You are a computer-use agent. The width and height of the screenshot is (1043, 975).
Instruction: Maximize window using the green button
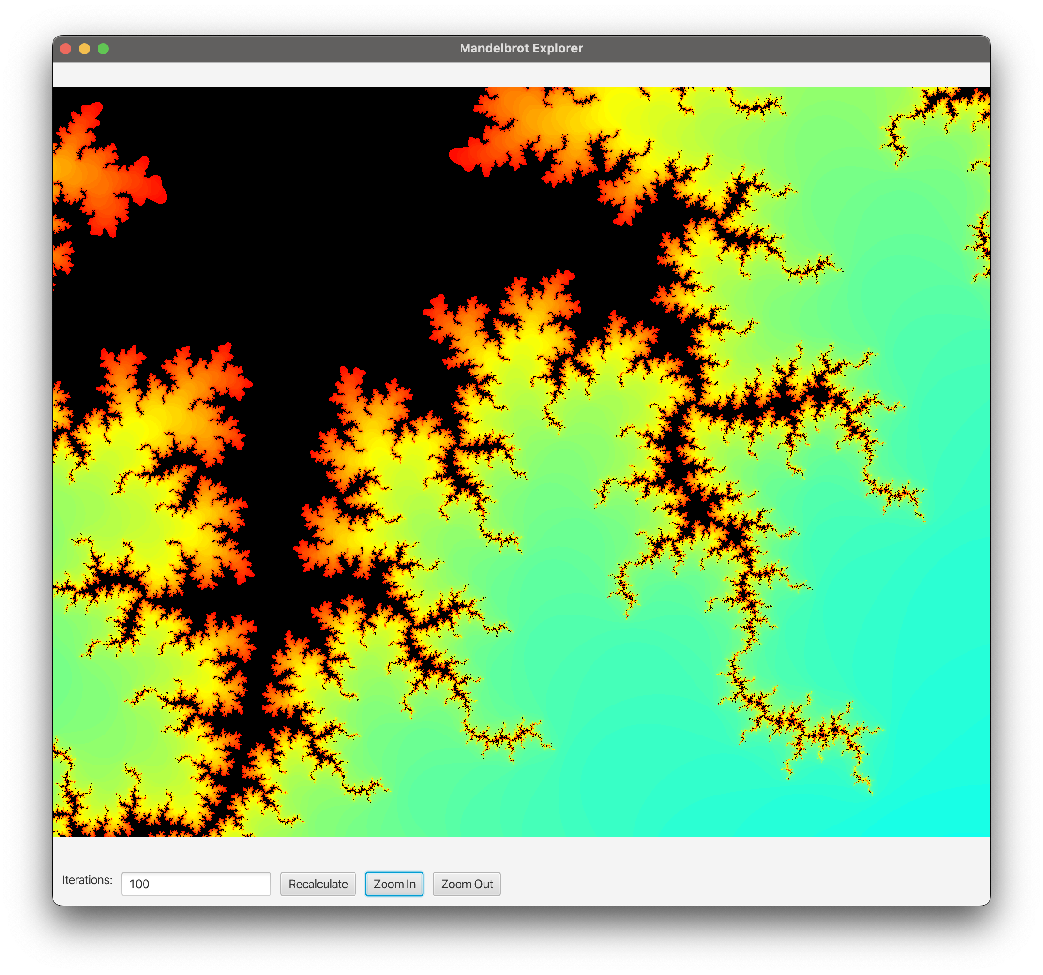tap(103, 49)
